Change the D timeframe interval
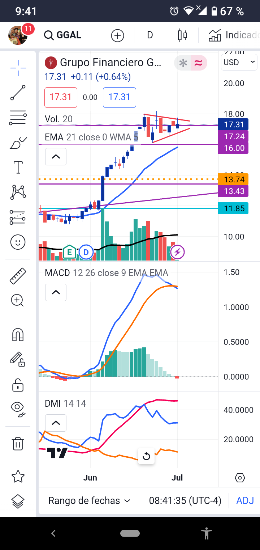 click(150, 35)
